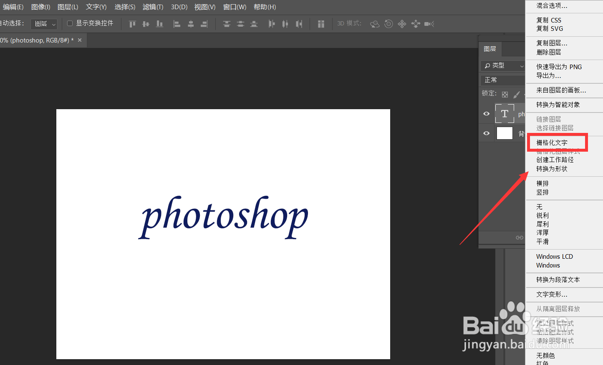Viewport: 603px width, 365px height.
Task: Click the distribute left edges icon
Action: click(272, 24)
